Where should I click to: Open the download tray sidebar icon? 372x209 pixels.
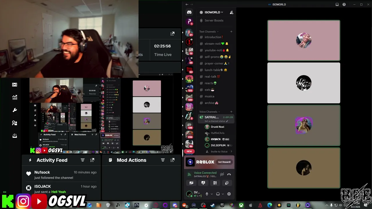pyautogui.click(x=15, y=136)
